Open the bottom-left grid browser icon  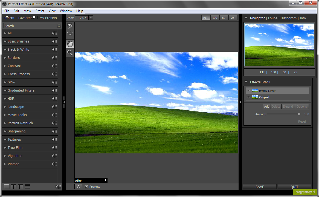[x=59, y=187]
